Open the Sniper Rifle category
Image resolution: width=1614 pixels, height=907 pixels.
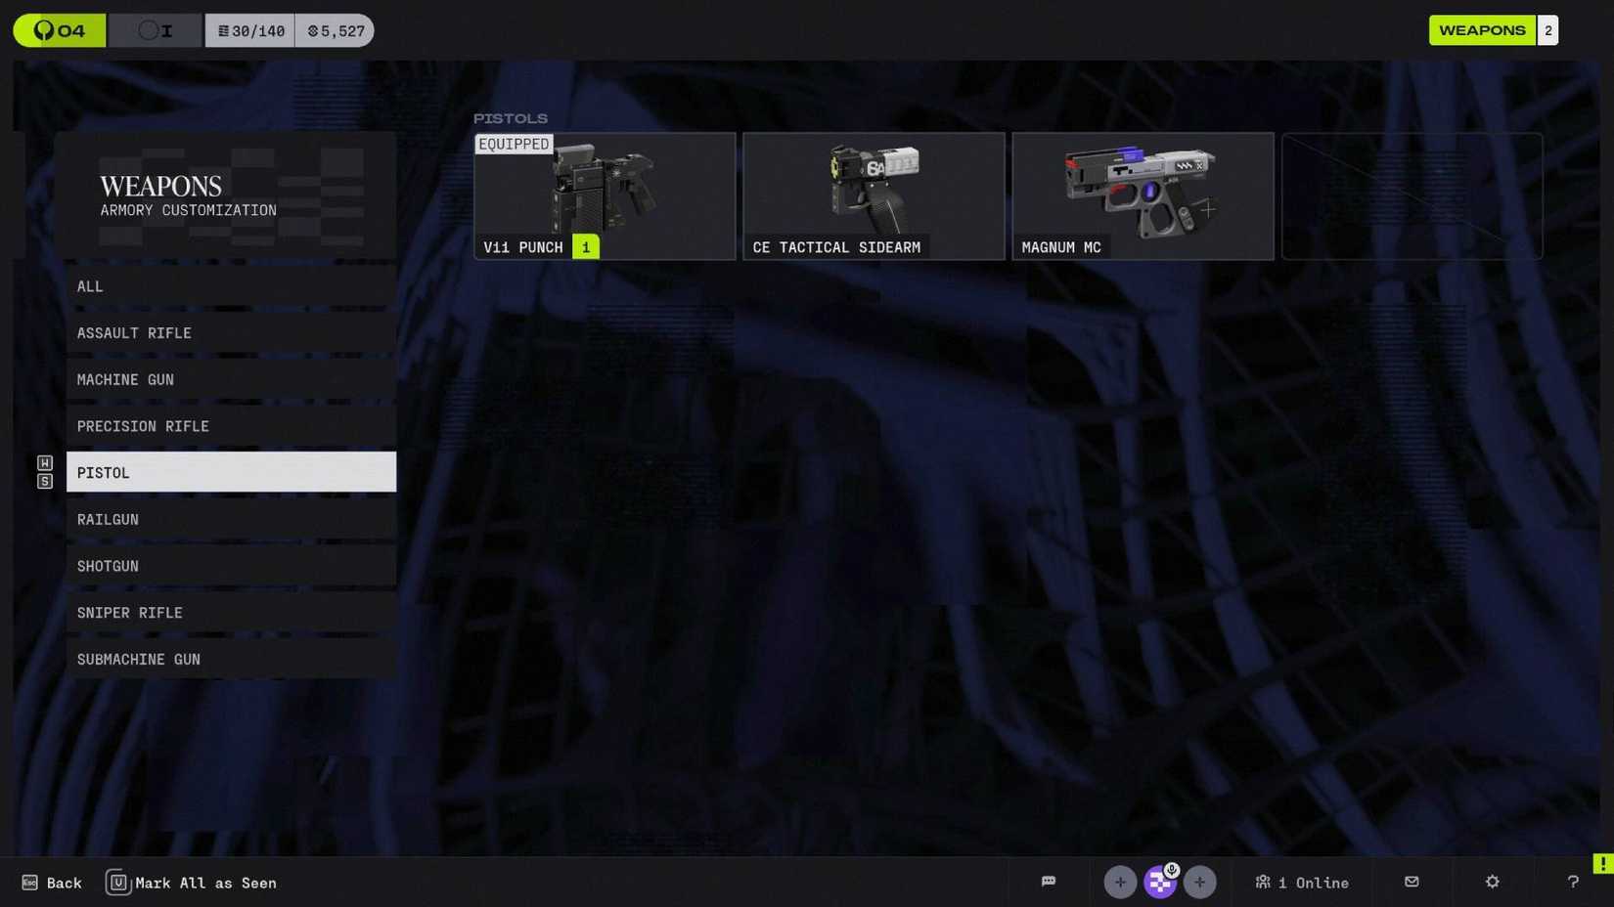pyautogui.click(x=231, y=613)
